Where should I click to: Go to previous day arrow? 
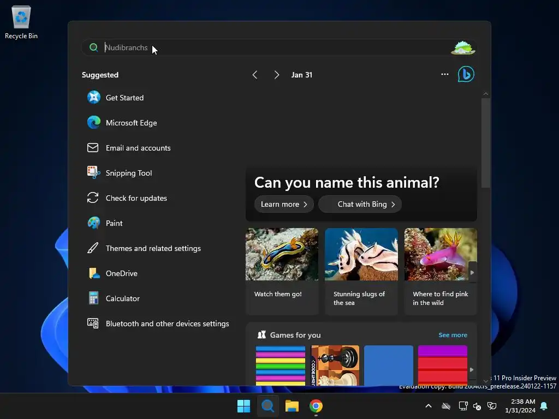(x=254, y=75)
